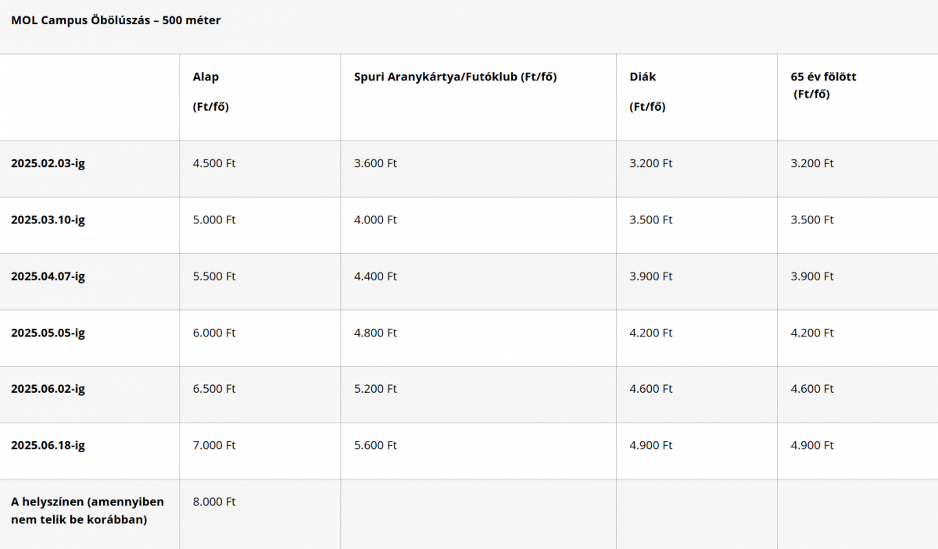Select the 4.500 Ft base price cell
This screenshot has width=938, height=549.
(214, 163)
